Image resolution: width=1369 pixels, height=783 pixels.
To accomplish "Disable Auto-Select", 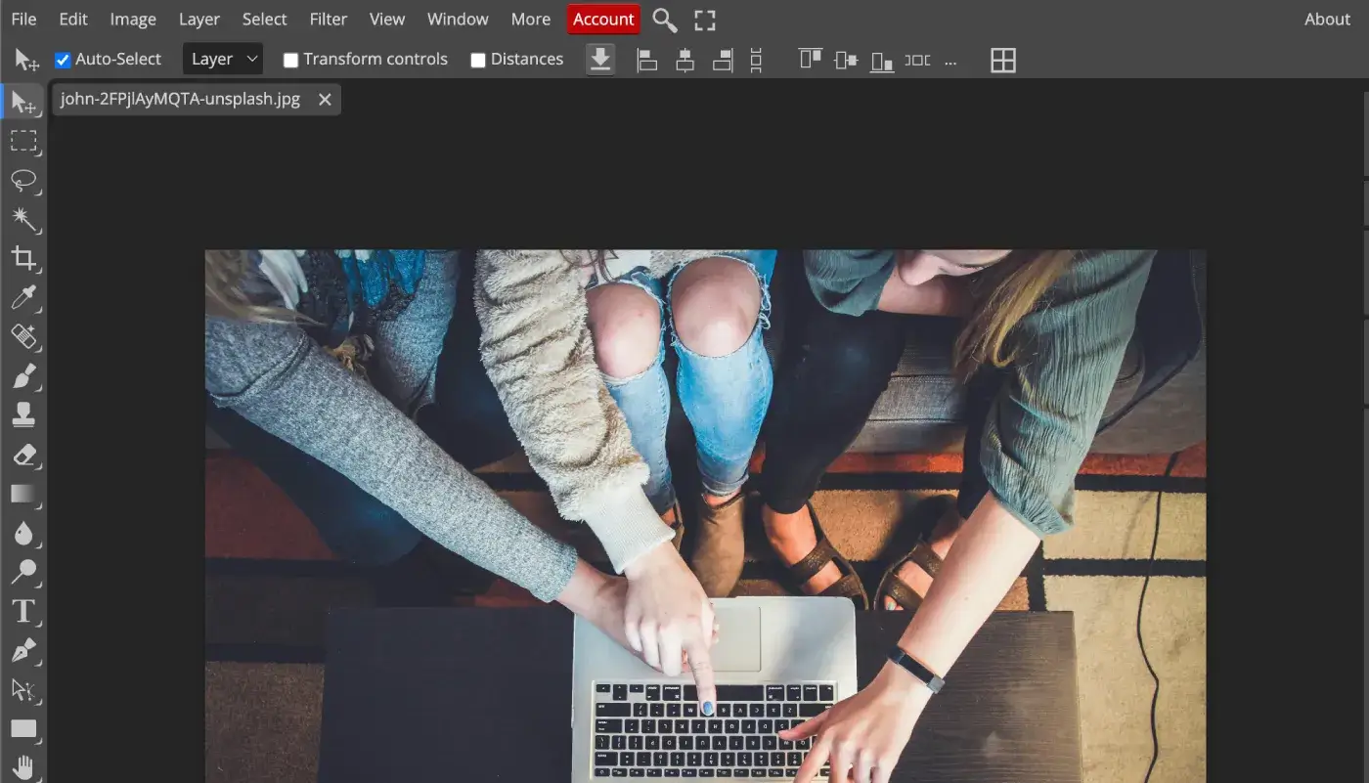I will 63,59.
